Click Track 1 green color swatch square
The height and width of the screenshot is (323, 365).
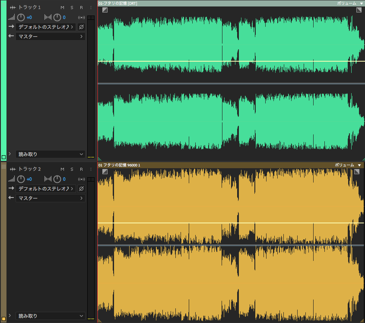(x=3, y=157)
